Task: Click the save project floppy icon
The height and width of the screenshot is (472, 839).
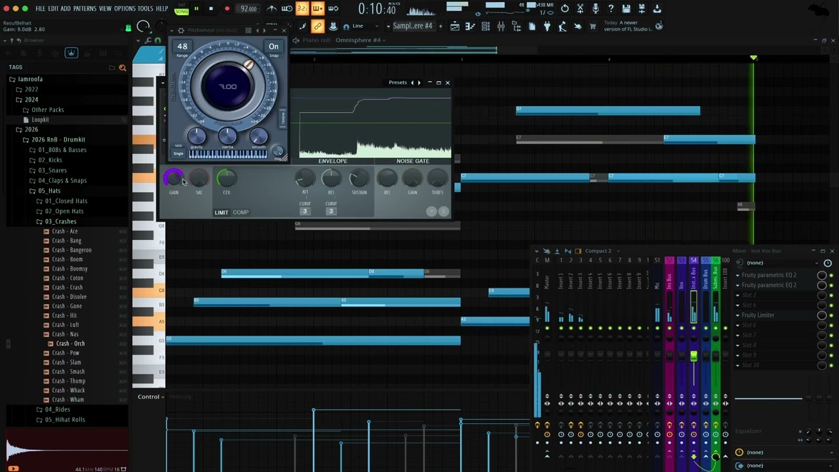Action: [627, 9]
